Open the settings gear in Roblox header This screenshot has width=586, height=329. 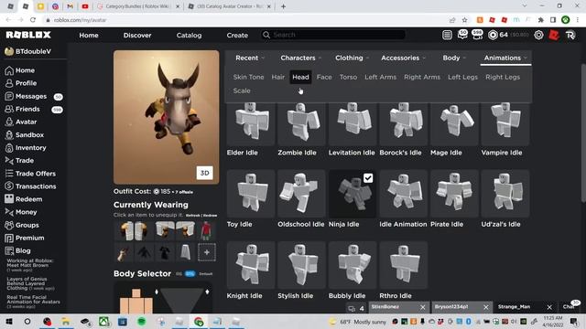click(538, 35)
